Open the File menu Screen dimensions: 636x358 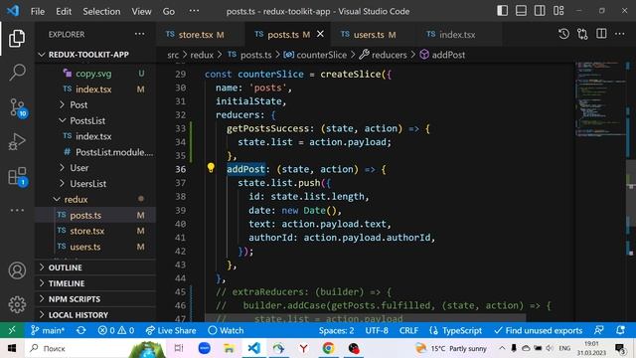(38, 11)
